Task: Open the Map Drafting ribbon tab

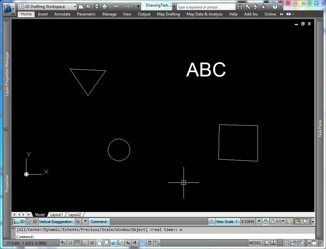Action: pyautogui.click(x=168, y=14)
